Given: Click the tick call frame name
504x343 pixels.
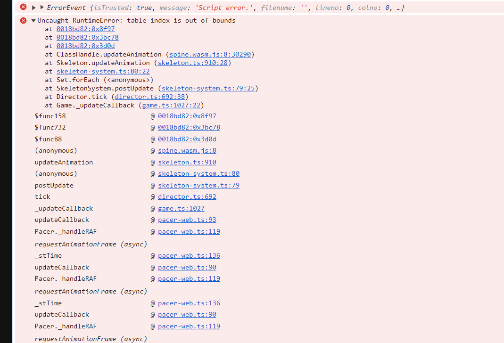Looking at the screenshot, I should click(42, 196).
